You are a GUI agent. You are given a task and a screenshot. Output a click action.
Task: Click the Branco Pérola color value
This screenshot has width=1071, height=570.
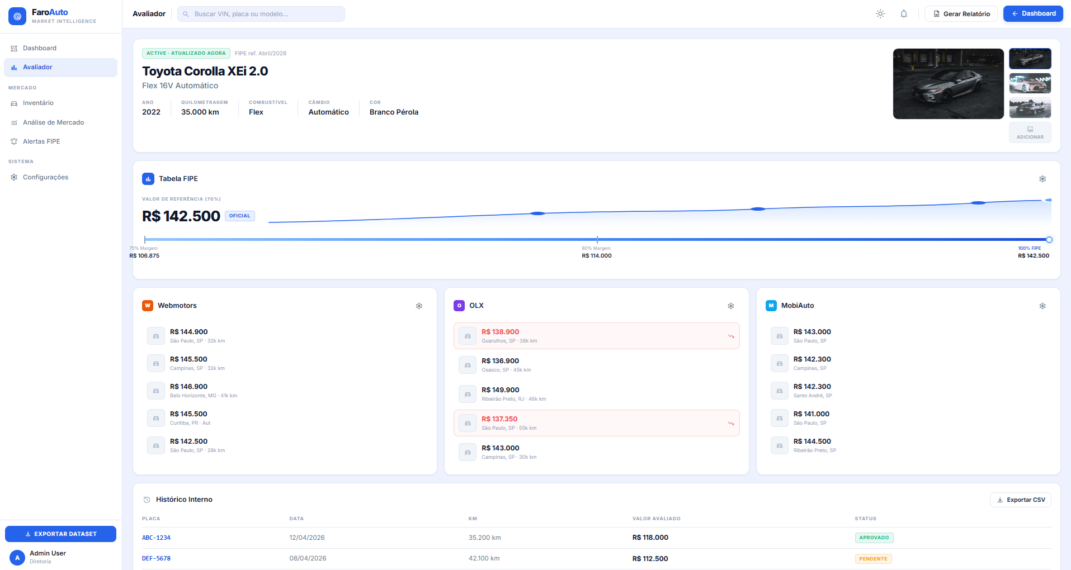394,112
